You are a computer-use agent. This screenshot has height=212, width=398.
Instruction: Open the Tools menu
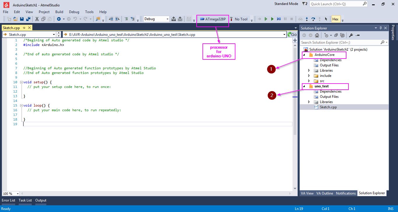tap(89, 12)
